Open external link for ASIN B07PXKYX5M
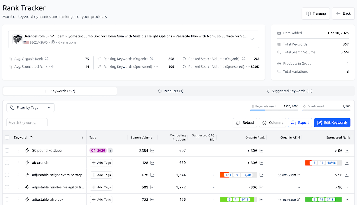357x205 pixels. (x=298, y=175)
